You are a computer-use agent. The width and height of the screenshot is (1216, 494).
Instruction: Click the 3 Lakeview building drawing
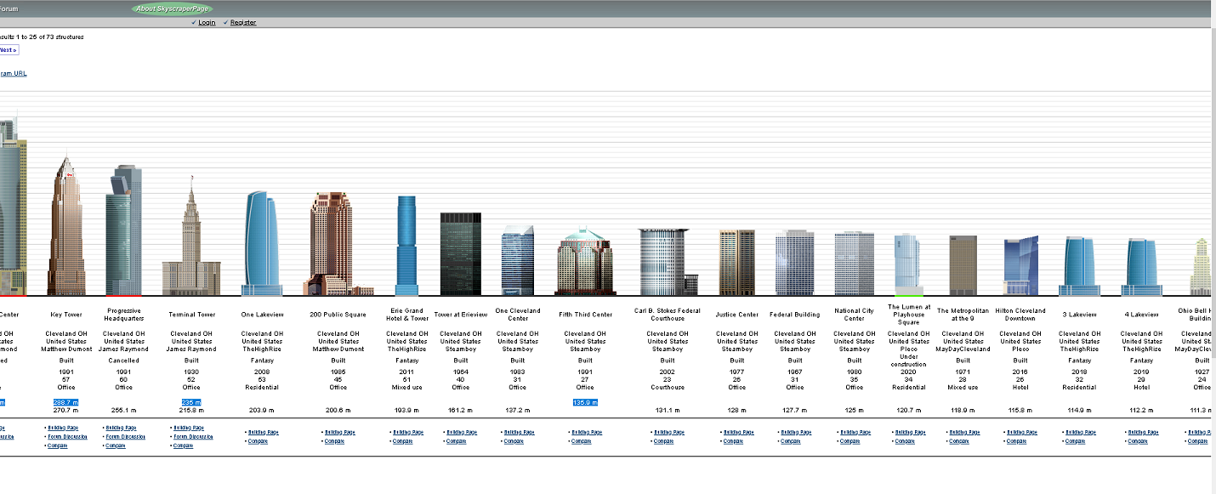(x=1079, y=267)
